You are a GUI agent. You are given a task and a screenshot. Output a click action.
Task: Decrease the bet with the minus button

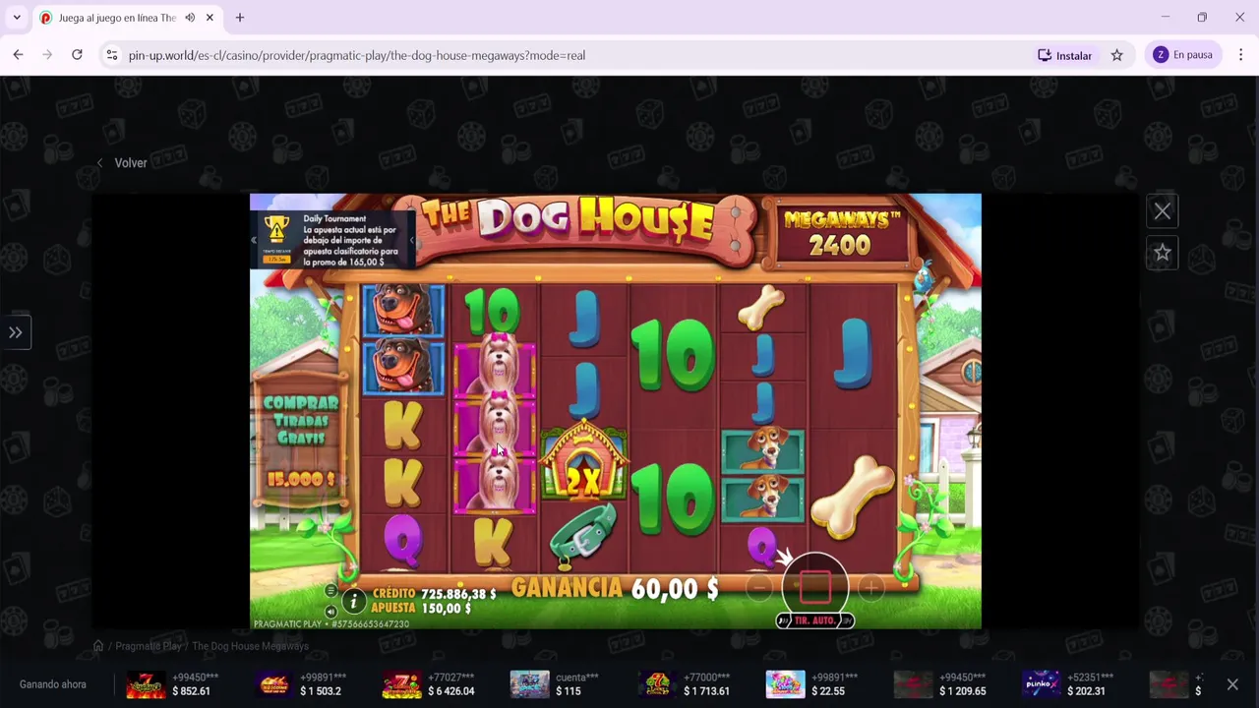[758, 588]
